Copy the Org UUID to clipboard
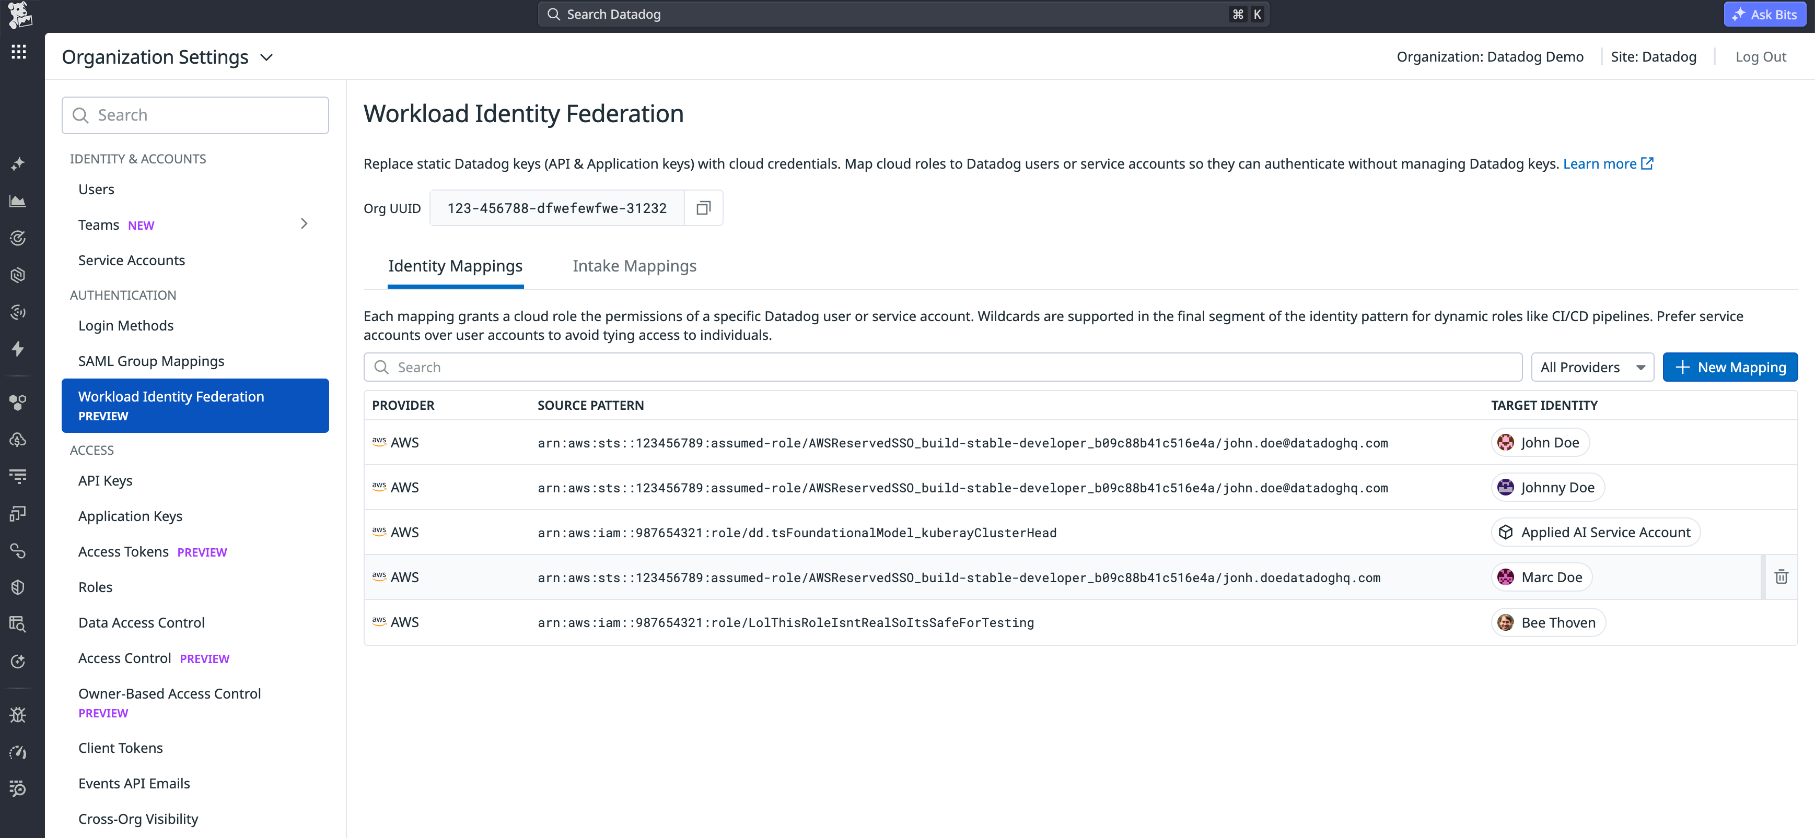 [x=703, y=208]
